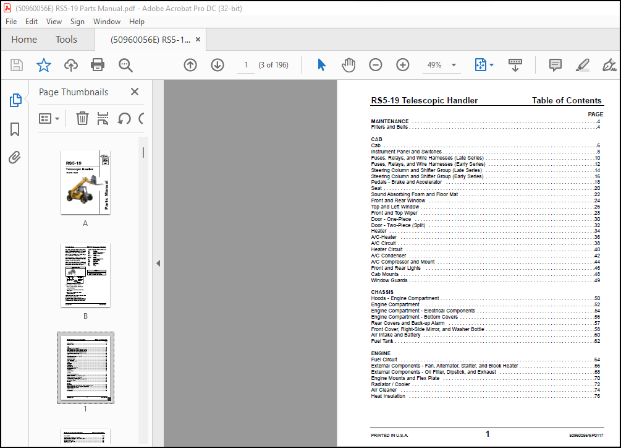Expand the fit page options arrow

[491, 65]
